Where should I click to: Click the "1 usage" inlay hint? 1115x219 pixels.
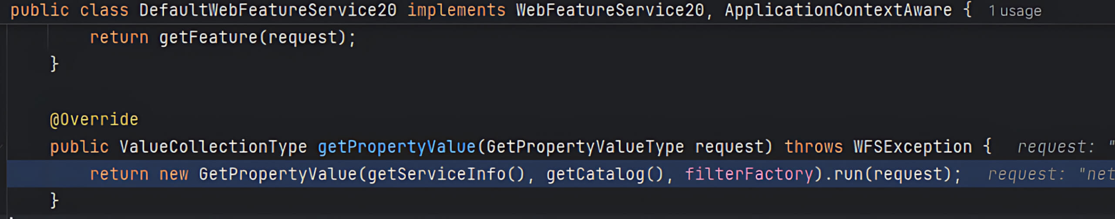click(x=1014, y=11)
